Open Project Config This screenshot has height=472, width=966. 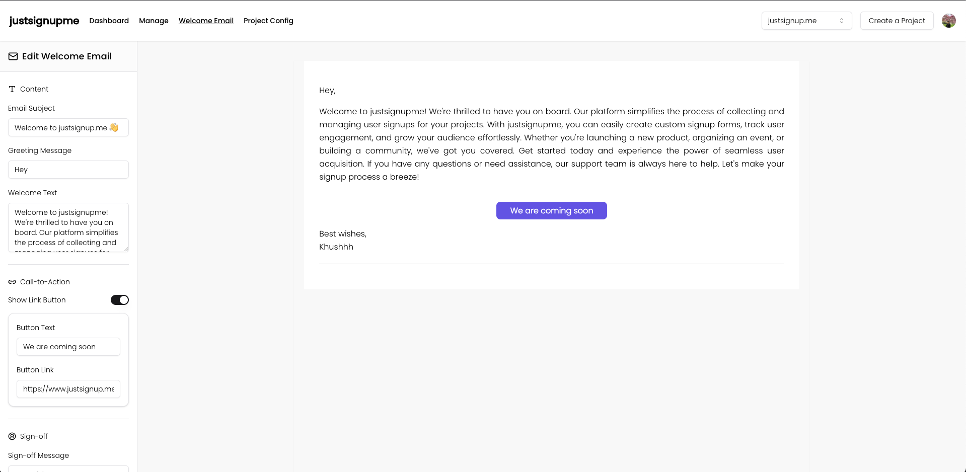(268, 21)
